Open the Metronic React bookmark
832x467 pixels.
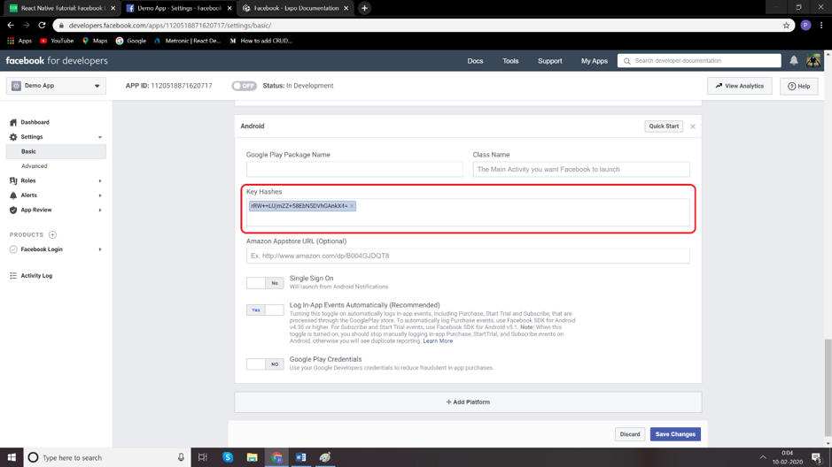[x=187, y=41]
